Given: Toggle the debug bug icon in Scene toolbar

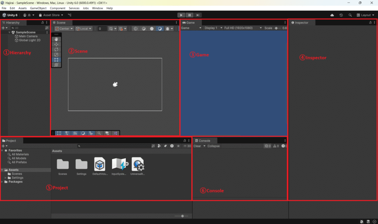Looking at the screenshot, I should (167, 29).
